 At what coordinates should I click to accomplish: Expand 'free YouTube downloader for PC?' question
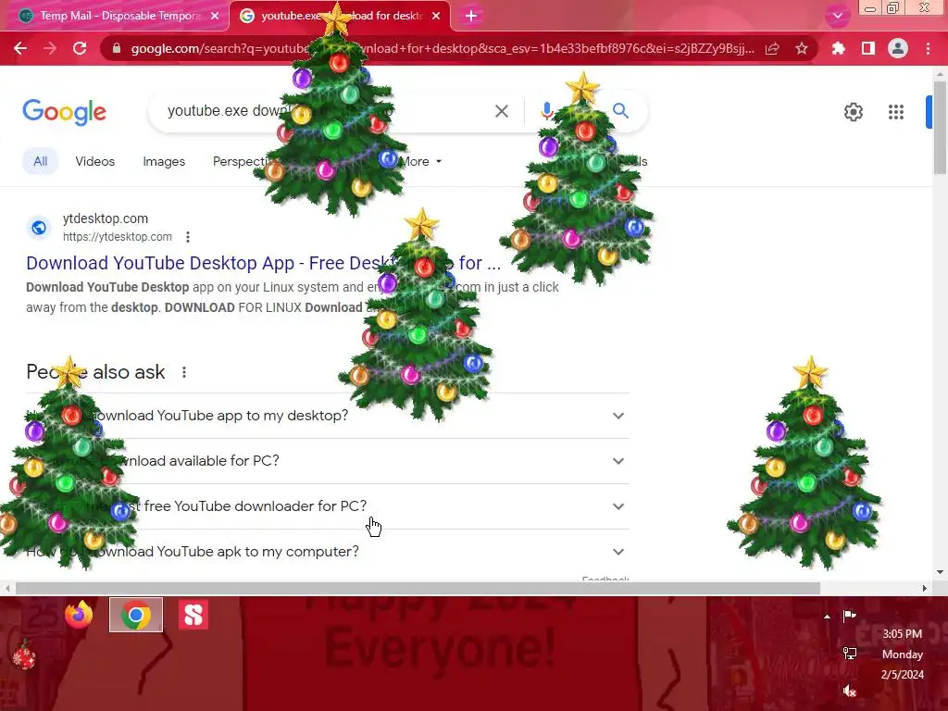(x=327, y=506)
